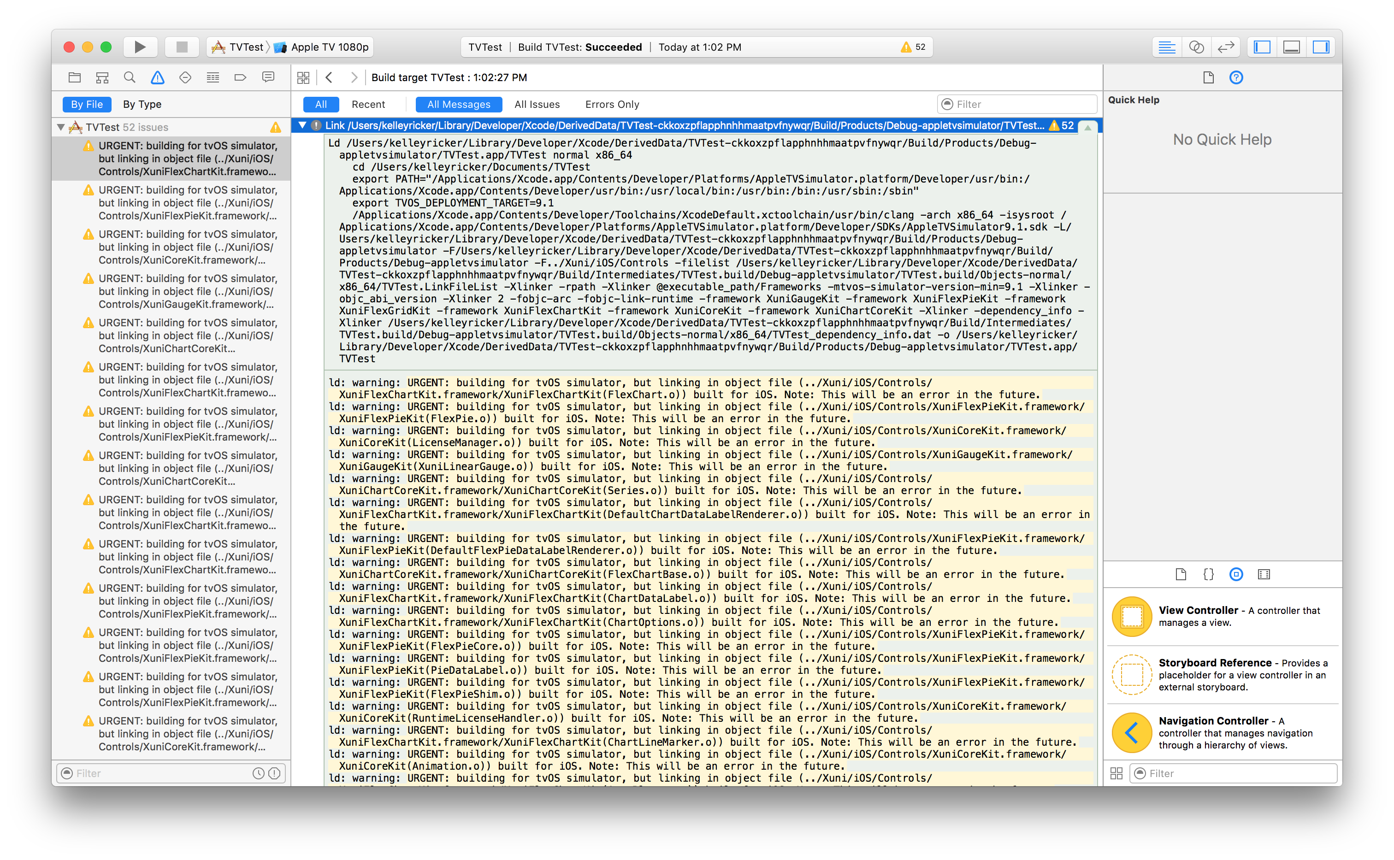Show the File inspector
Image resolution: width=1394 pixels, height=860 pixels.
tap(1208, 77)
